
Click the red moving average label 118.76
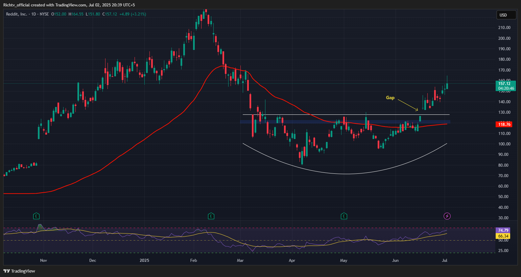click(x=504, y=124)
